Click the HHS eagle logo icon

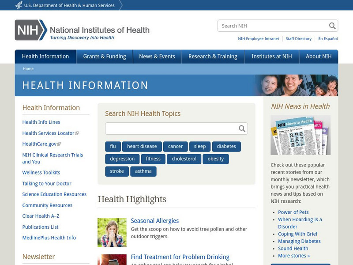coord(19,5)
